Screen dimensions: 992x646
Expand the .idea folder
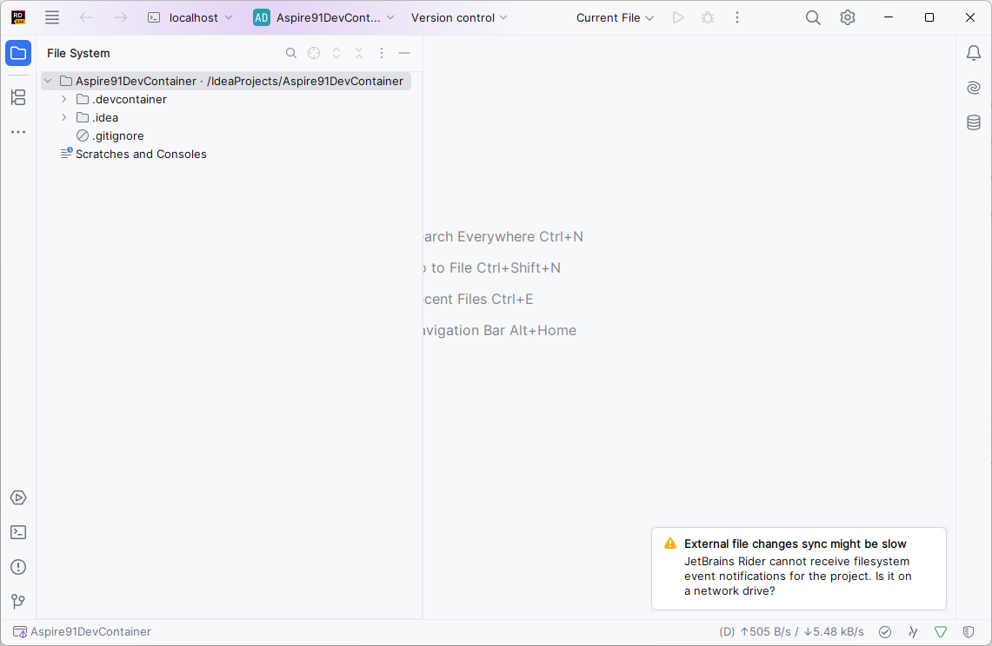[x=63, y=117]
